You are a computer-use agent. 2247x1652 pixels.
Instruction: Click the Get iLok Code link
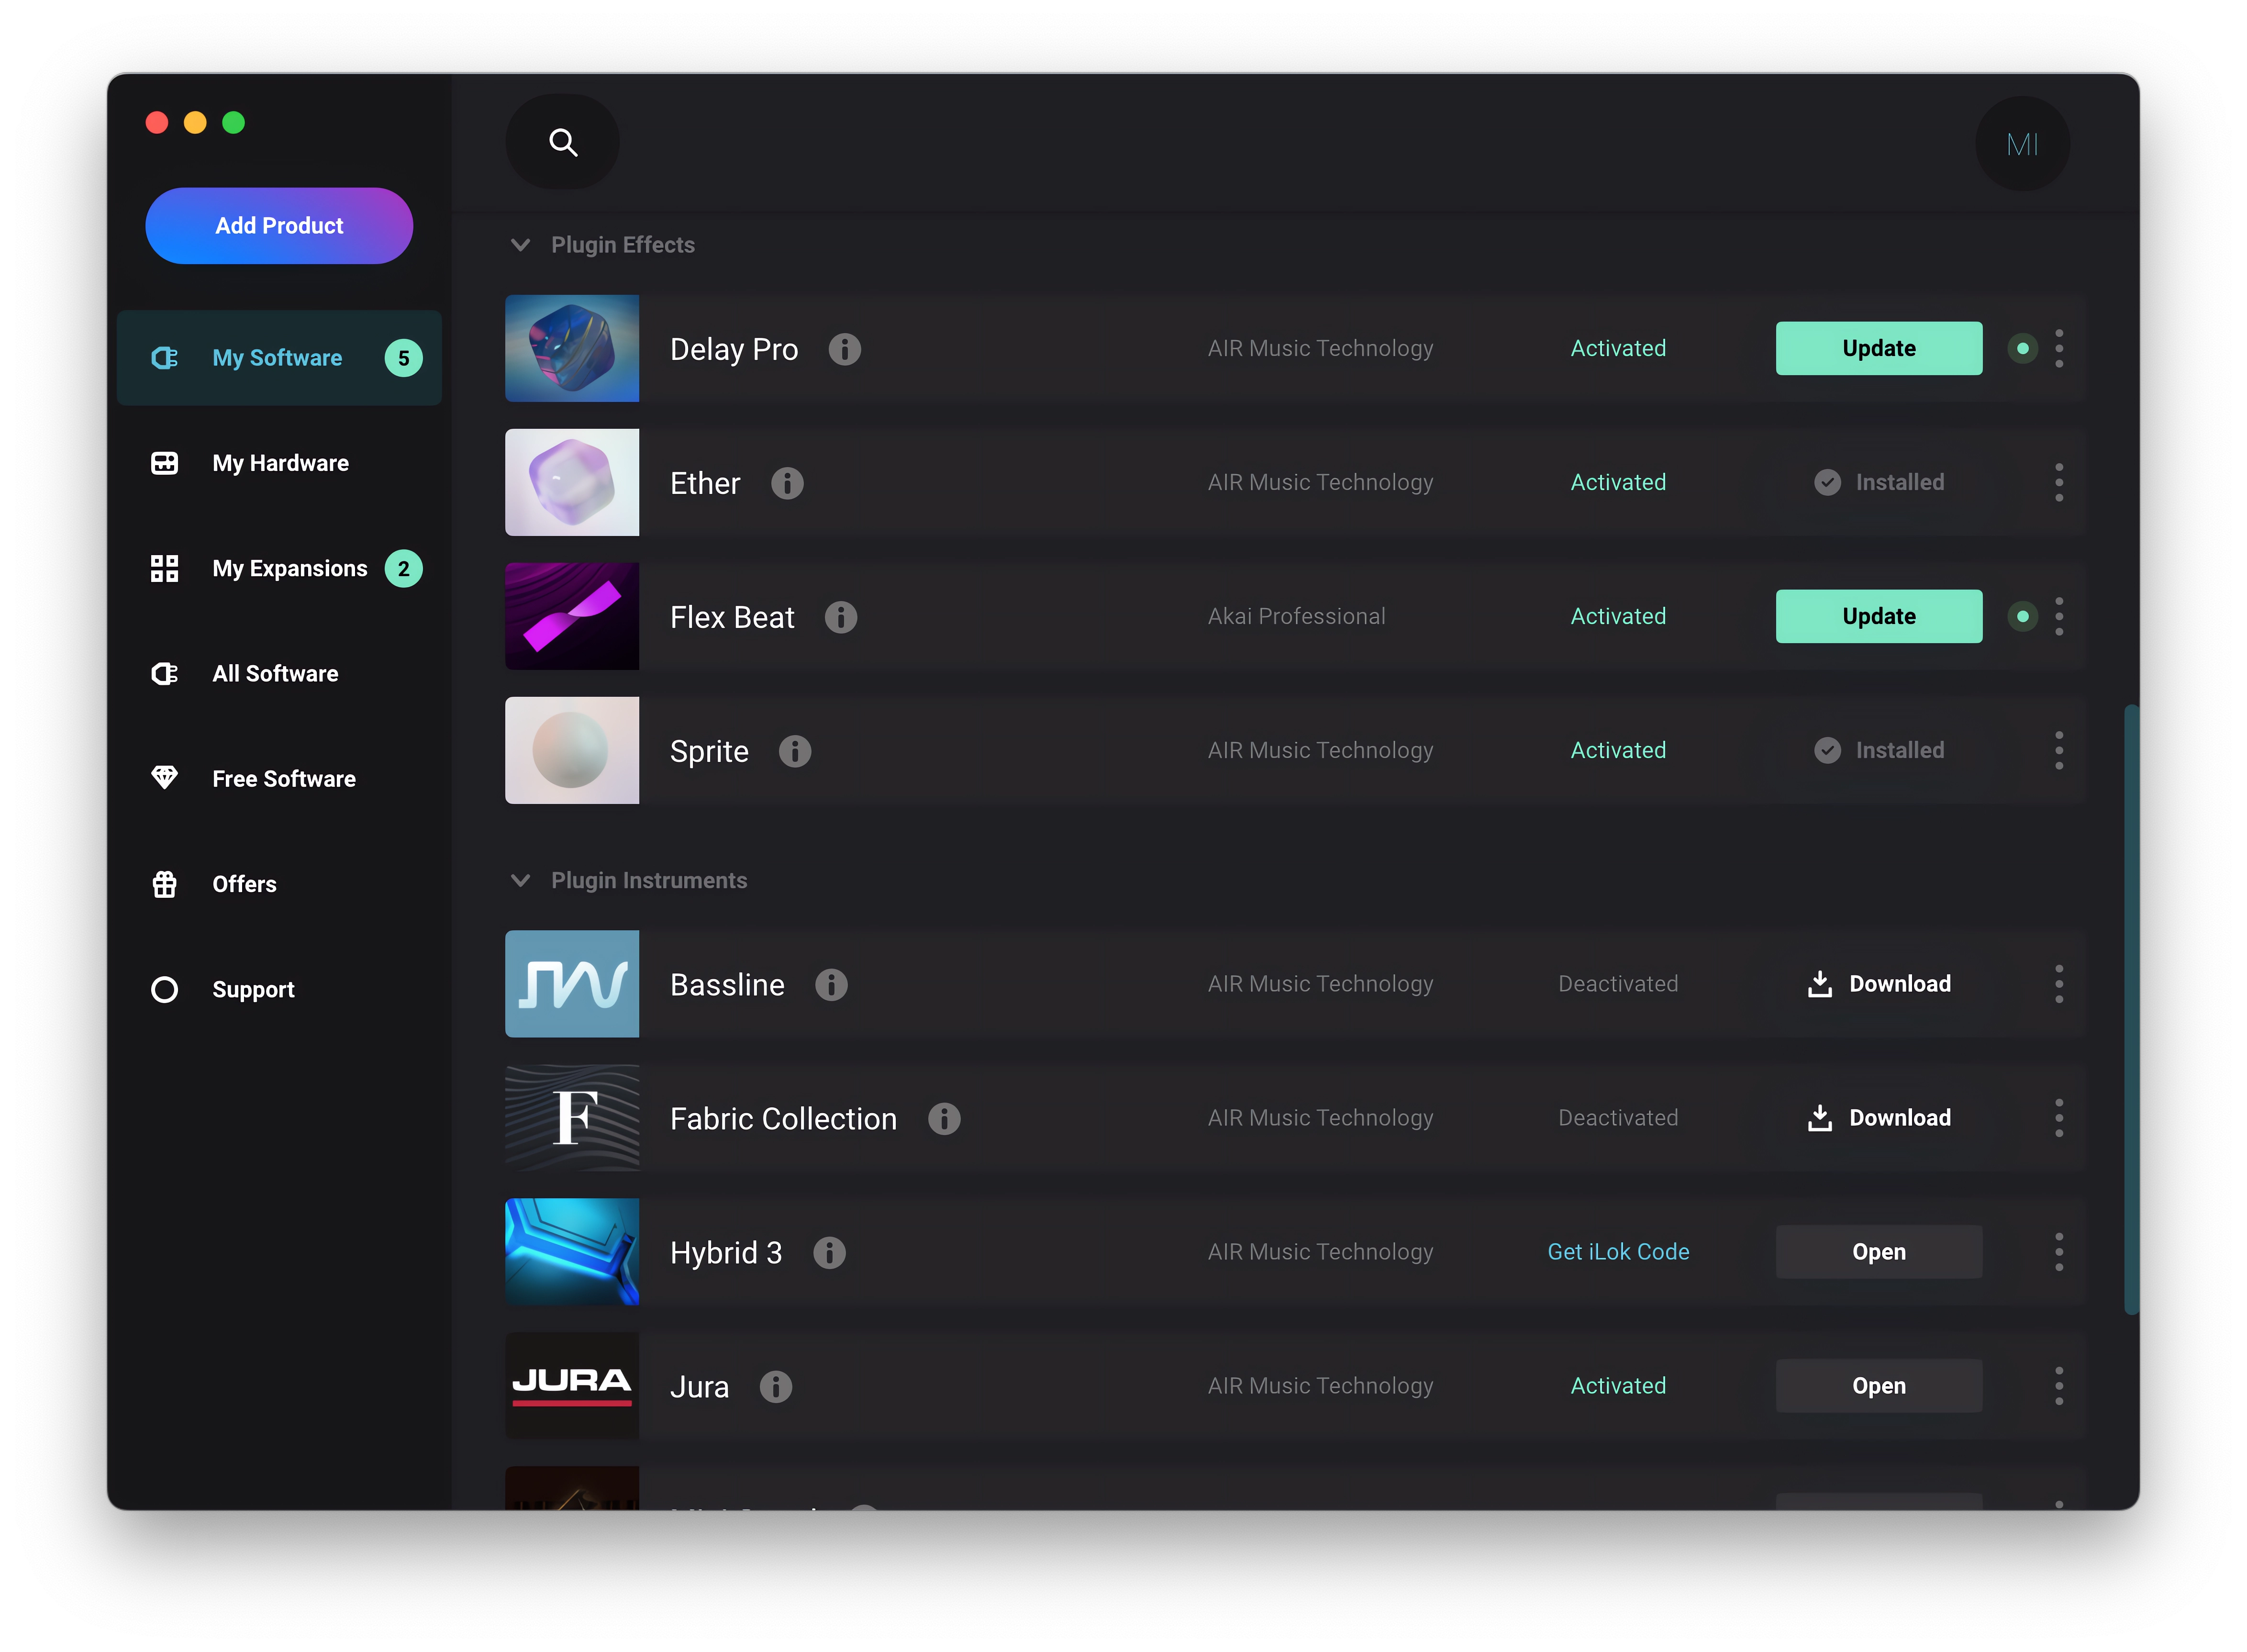[x=1617, y=1253]
